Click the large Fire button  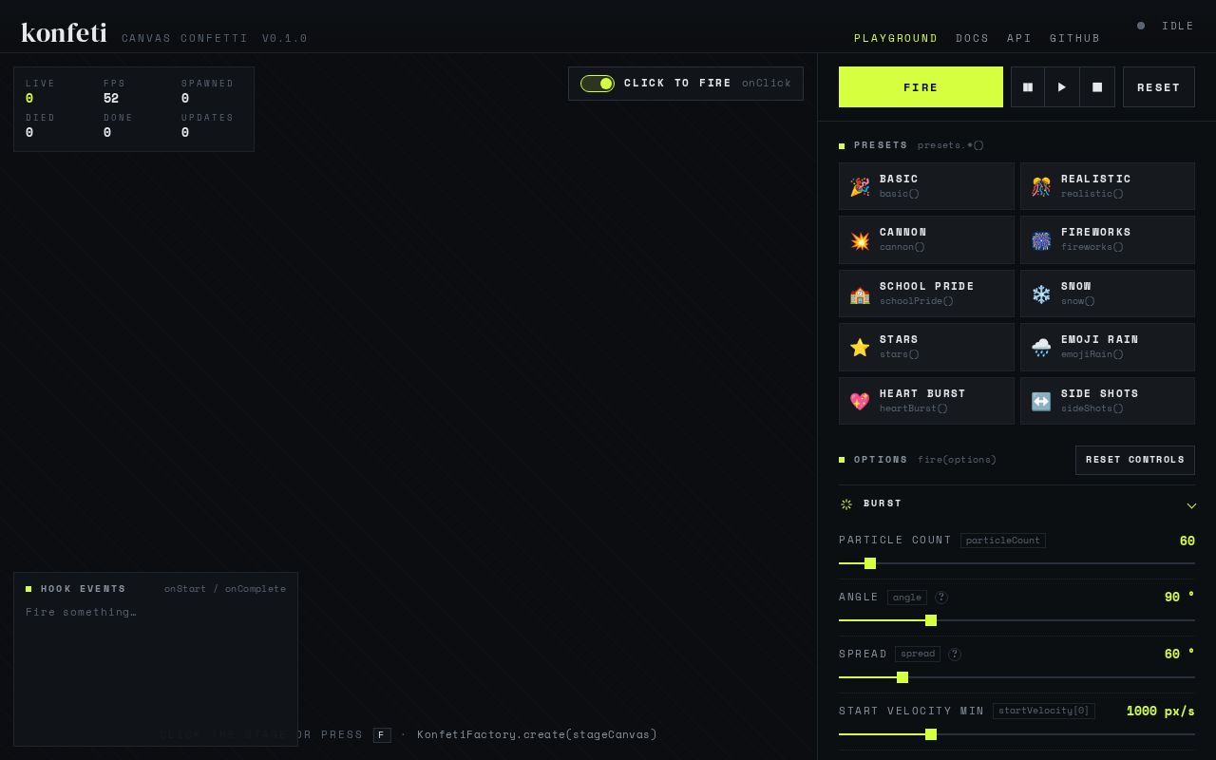point(921,87)
